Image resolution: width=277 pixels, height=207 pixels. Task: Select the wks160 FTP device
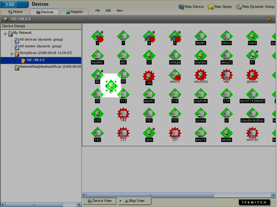252,134
